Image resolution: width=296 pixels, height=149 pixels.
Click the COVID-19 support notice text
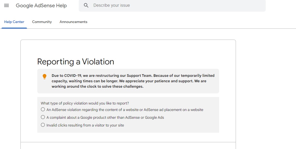[x=133, y=81]
